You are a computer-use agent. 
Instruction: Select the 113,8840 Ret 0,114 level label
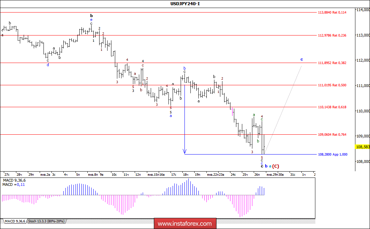pyautogui.click(x=332, y=13)
